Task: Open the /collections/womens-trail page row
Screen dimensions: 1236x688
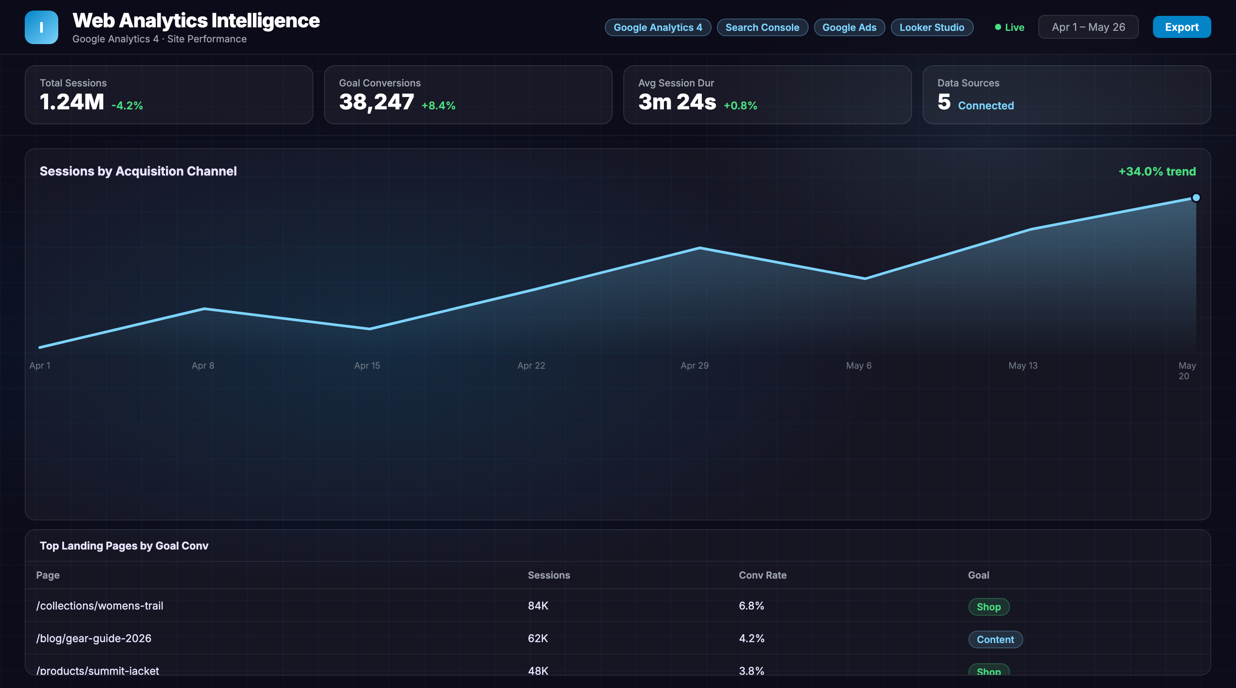Action: tap(618, 606)
